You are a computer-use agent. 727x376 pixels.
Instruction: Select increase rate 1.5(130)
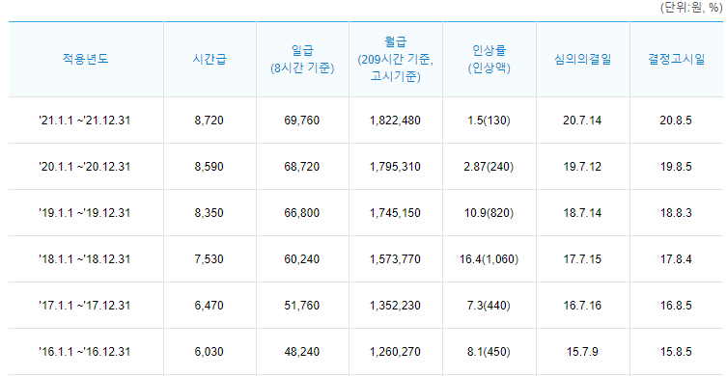(x=489, y=121)
